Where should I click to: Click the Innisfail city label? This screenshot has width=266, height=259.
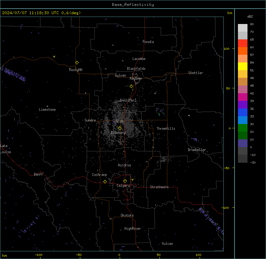[128, 100]
